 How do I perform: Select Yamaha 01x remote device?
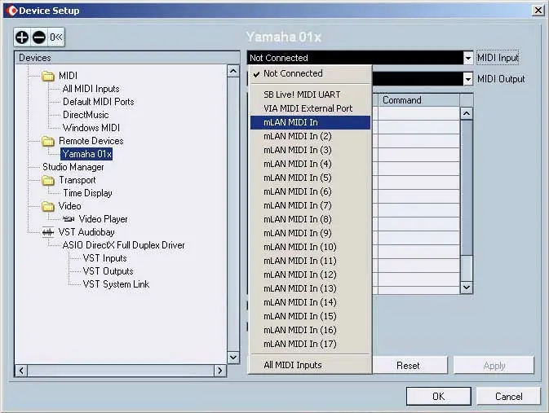point(86,154)
